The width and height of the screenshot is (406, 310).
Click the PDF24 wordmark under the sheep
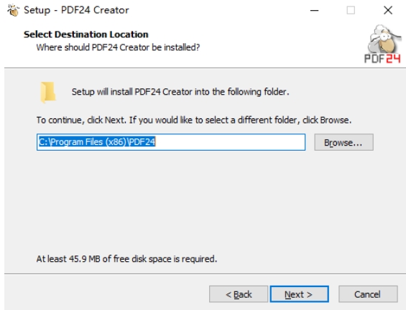pos(382,59)
